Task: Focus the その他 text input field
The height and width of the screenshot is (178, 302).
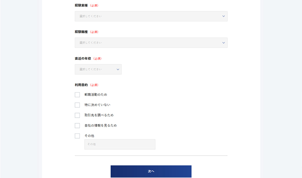Action: [x=120, y=144]
